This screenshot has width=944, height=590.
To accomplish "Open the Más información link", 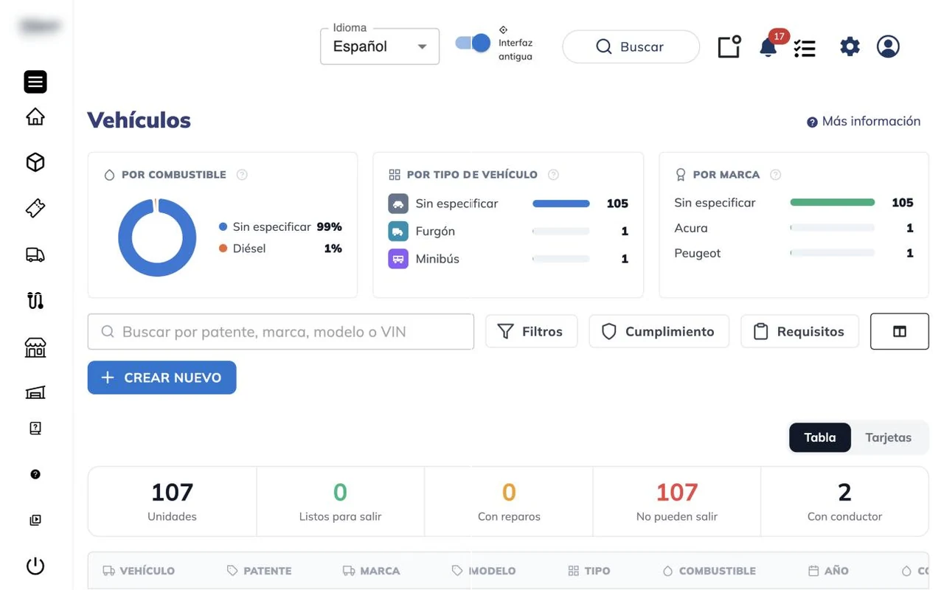I will (864, 121).
